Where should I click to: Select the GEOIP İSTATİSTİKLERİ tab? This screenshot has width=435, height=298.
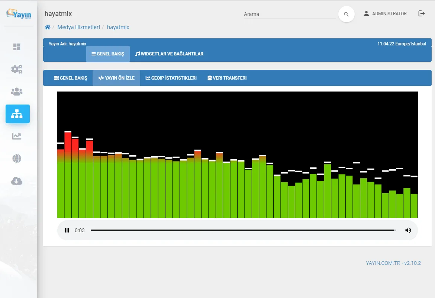171,78
